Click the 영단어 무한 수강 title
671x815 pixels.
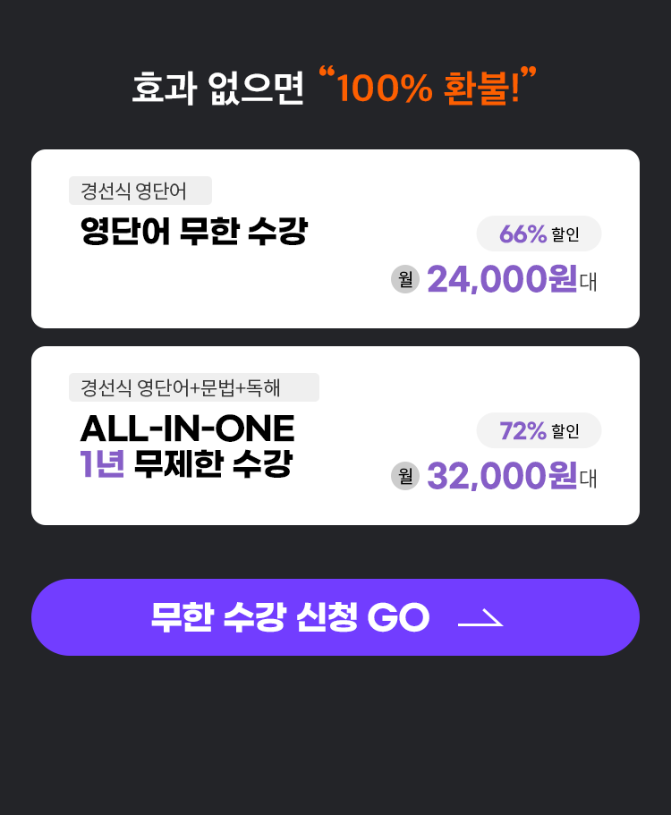tap(194, 230)
